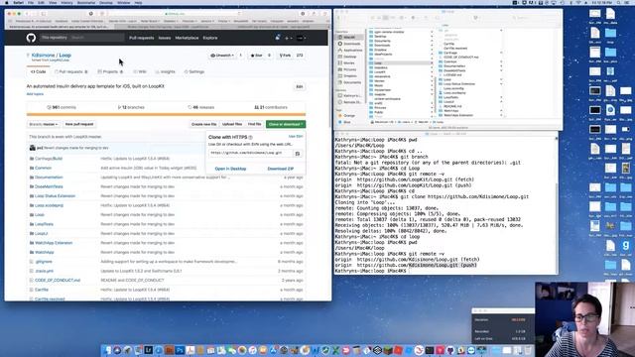Open Terminal icon in the Dock
The height and width of the screenshot is (357, 635).
point(430,350)
